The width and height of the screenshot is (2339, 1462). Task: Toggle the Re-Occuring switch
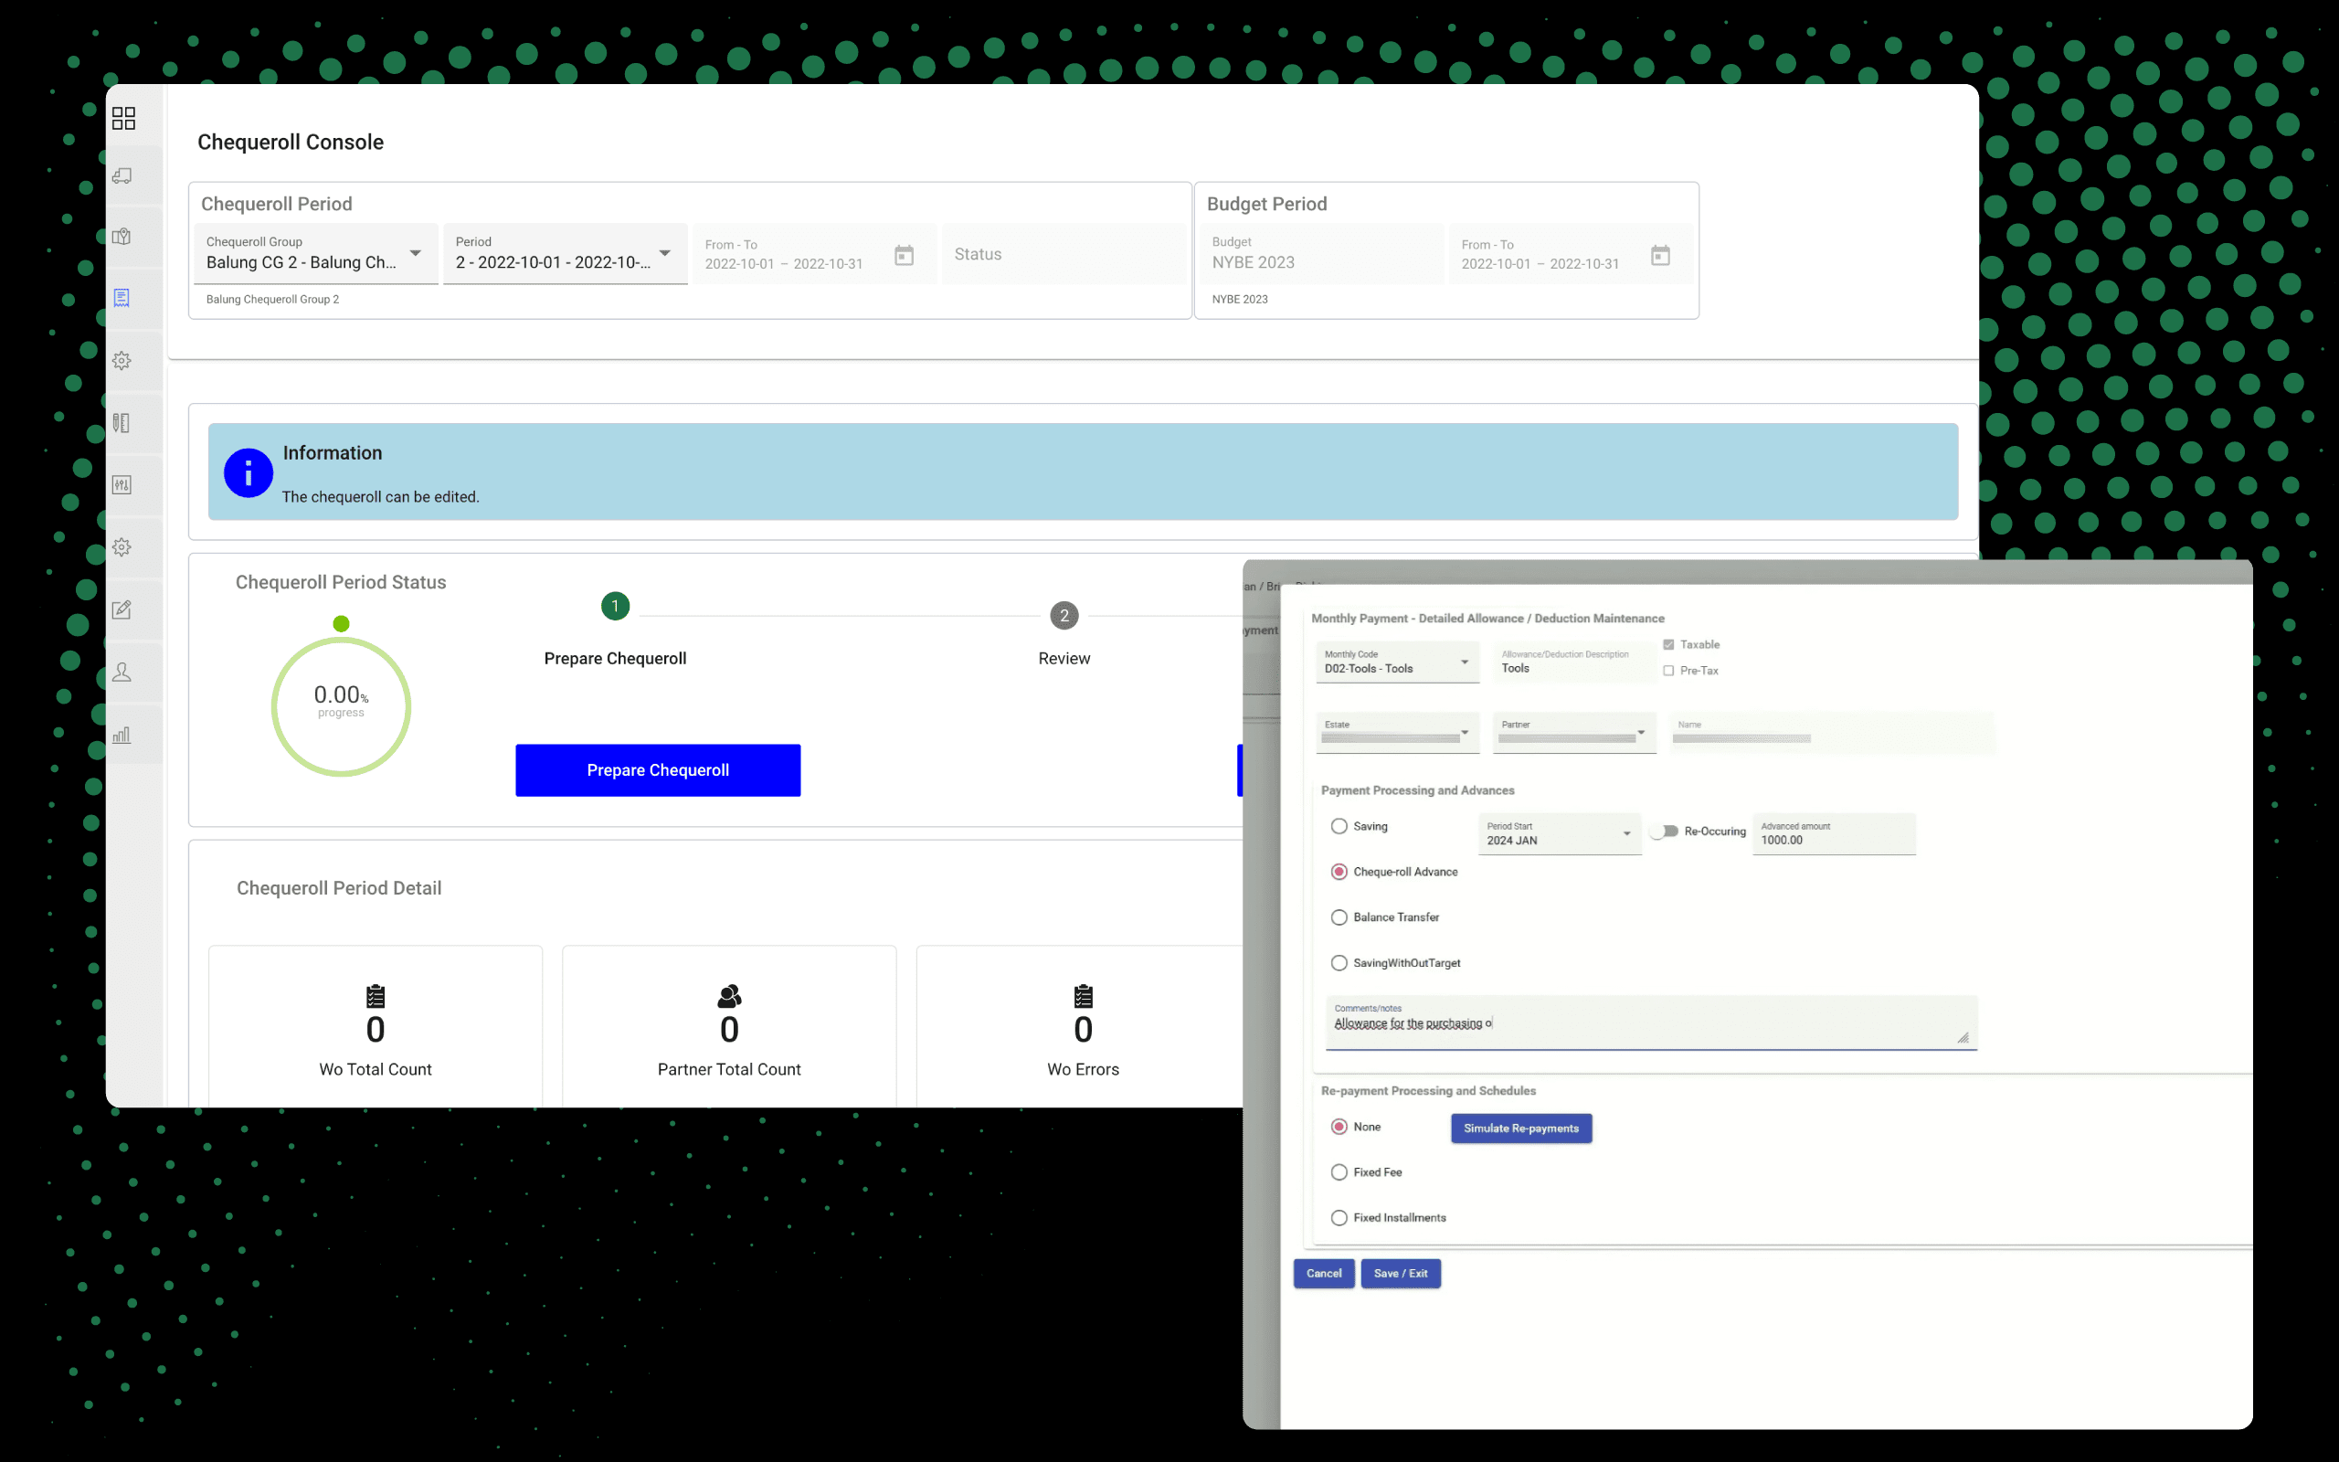[x=1665, y=832]
